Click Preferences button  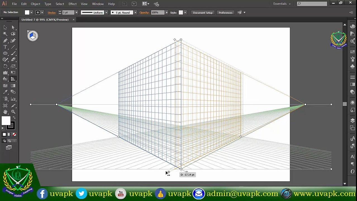(225, 13)
